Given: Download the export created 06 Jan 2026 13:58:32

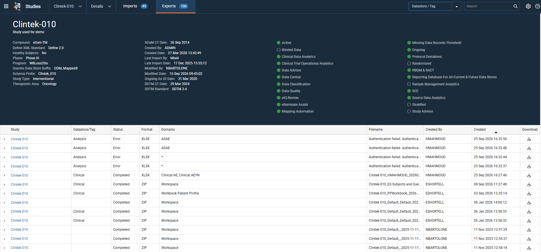Looking at the screenshot, I should click(529, 221).
